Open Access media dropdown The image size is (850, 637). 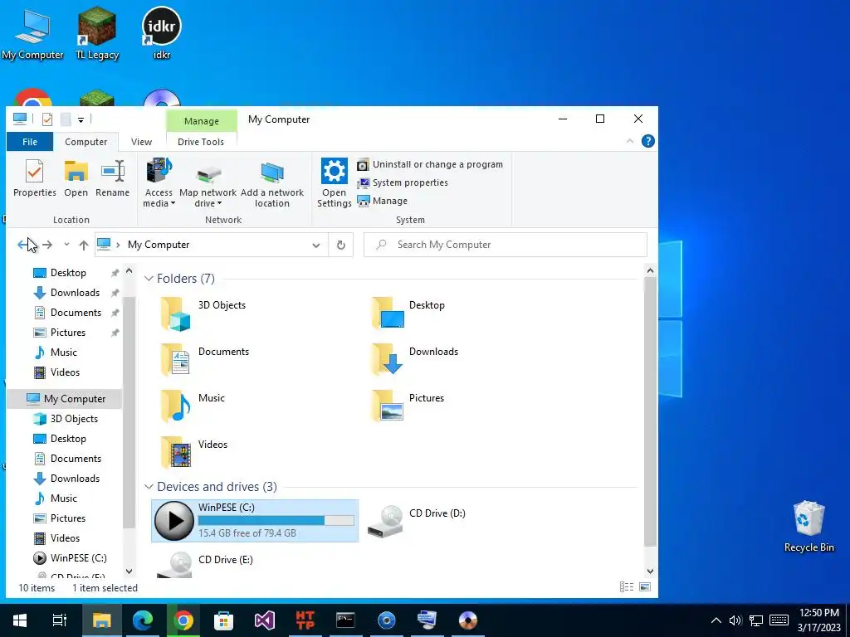click(x=159, y=183)
